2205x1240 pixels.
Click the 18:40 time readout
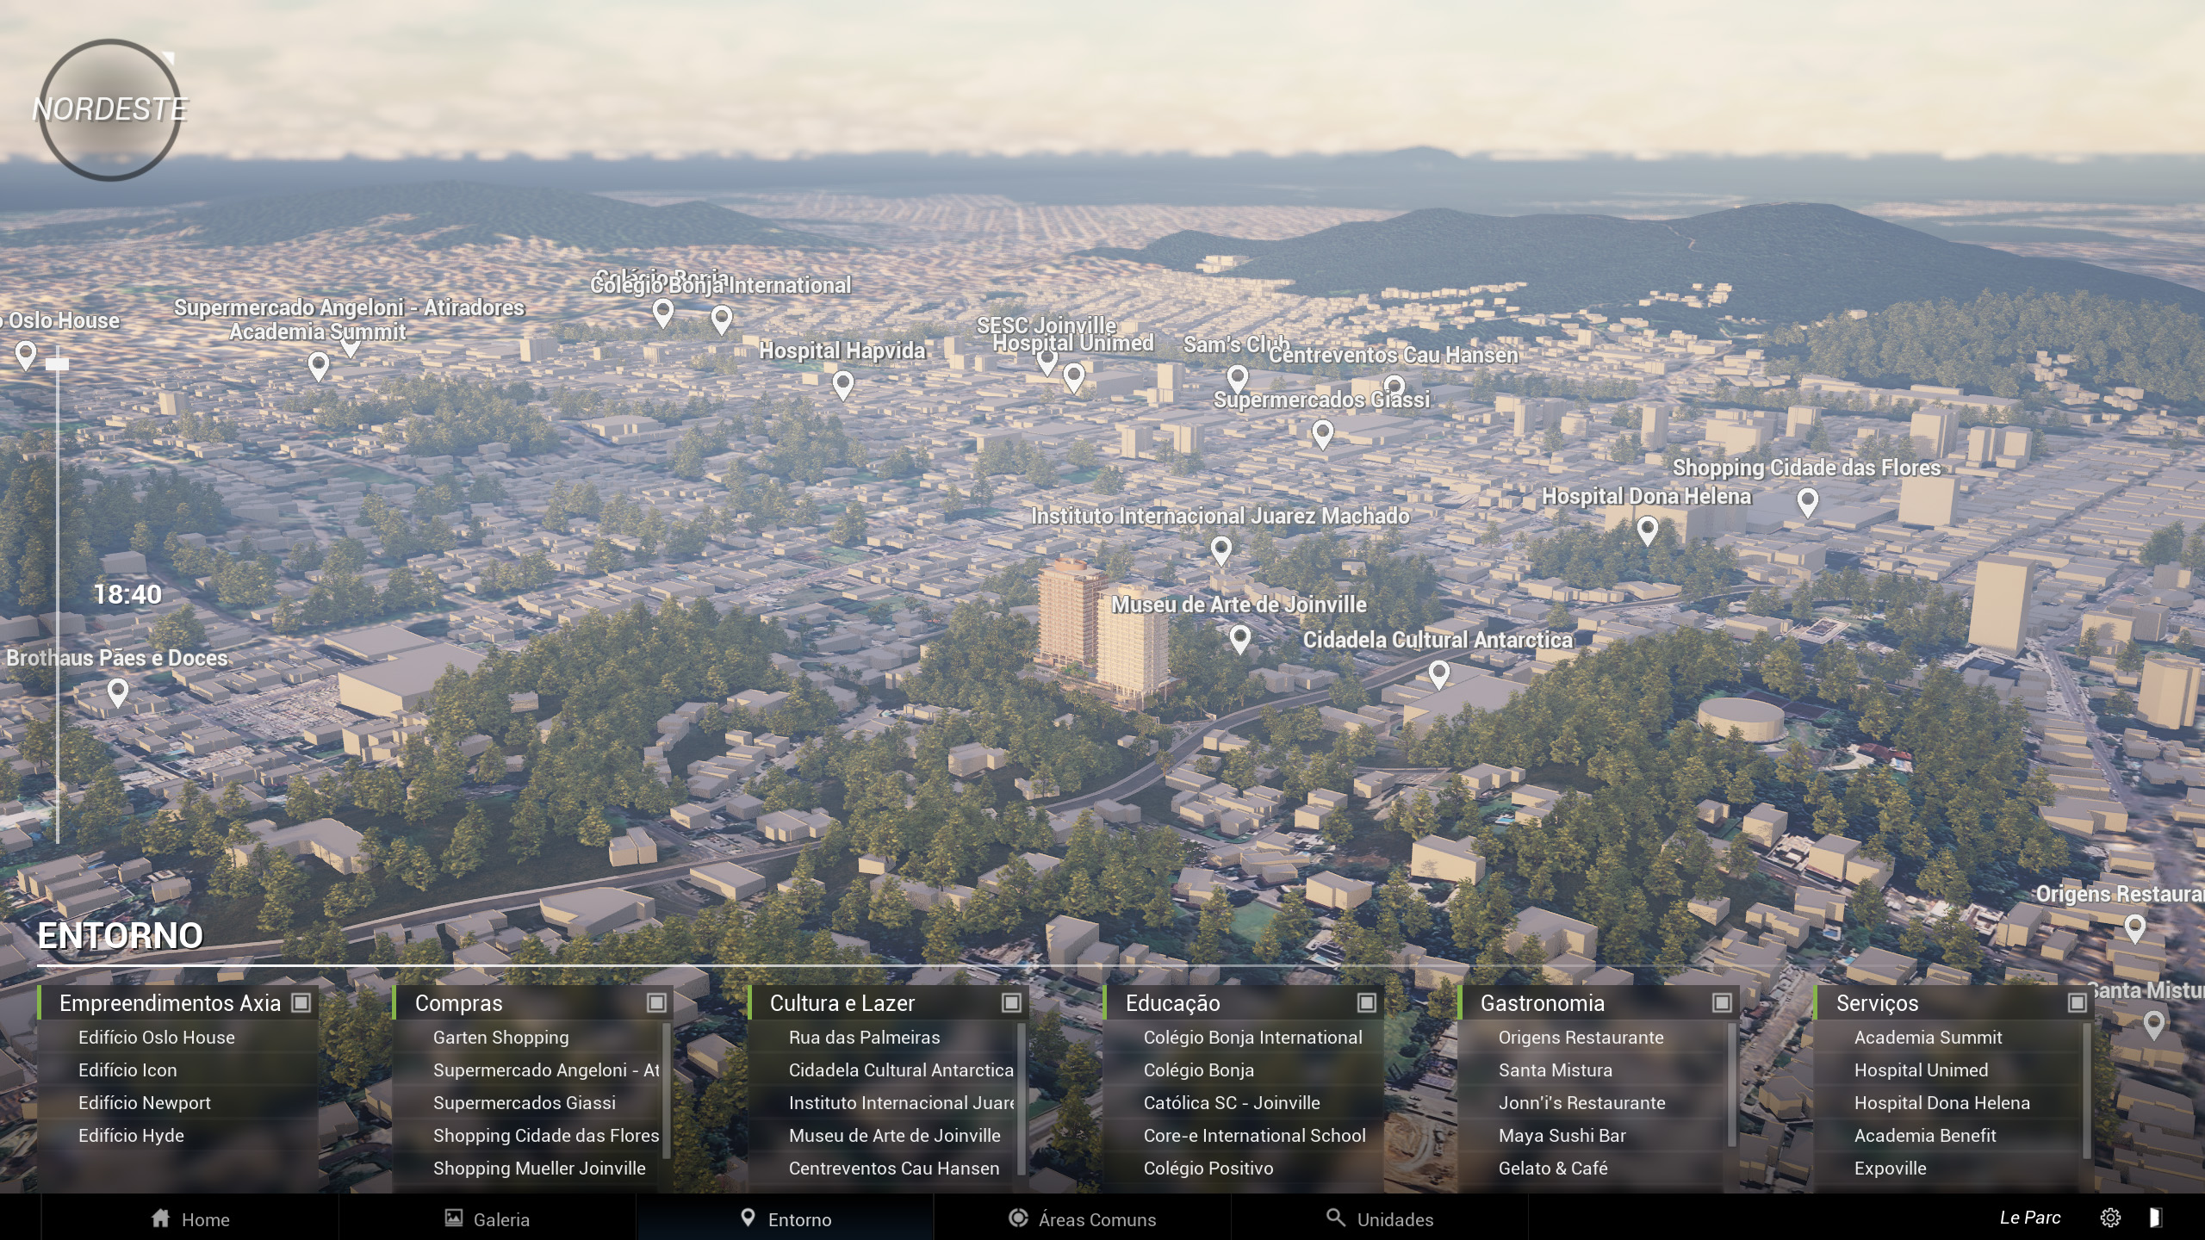(x=127, y=594)
